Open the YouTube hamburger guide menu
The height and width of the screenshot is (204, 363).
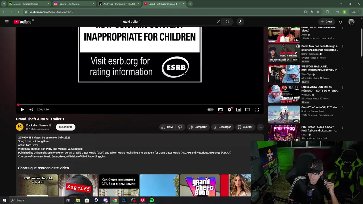[7, 22]
